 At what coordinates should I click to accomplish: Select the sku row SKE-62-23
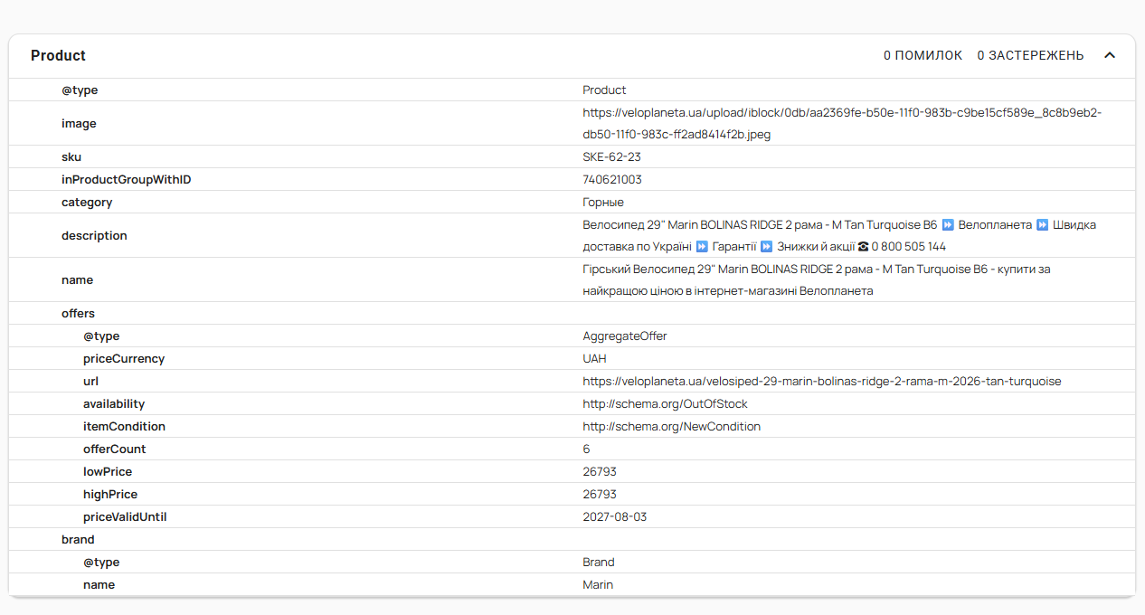point(572,156)
